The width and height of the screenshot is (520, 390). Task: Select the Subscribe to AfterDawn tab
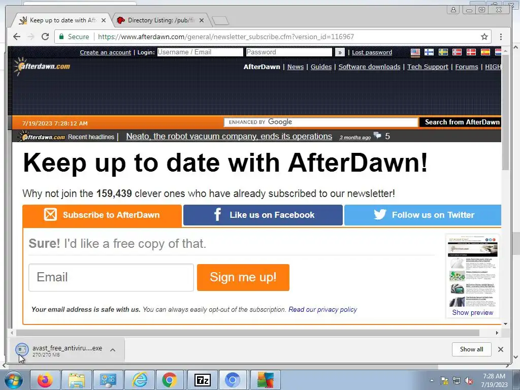click(102, 215)
